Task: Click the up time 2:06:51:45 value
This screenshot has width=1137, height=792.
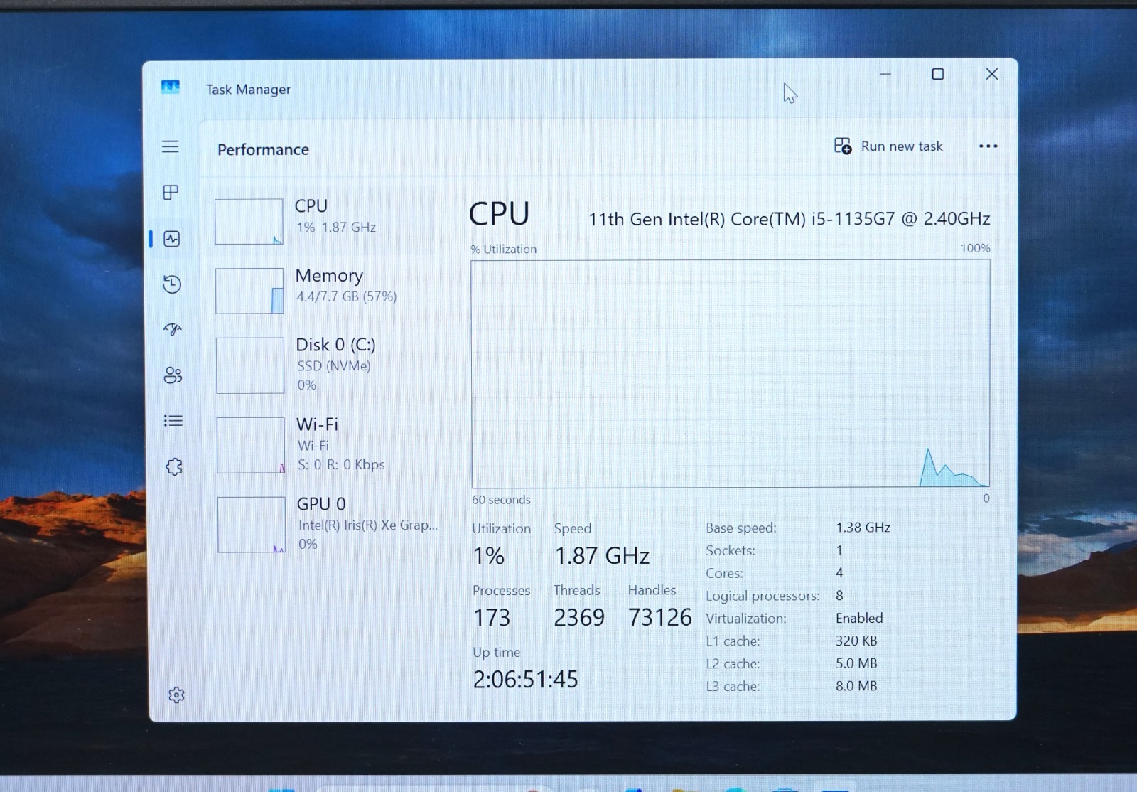Action: click(x=526, y=680)
